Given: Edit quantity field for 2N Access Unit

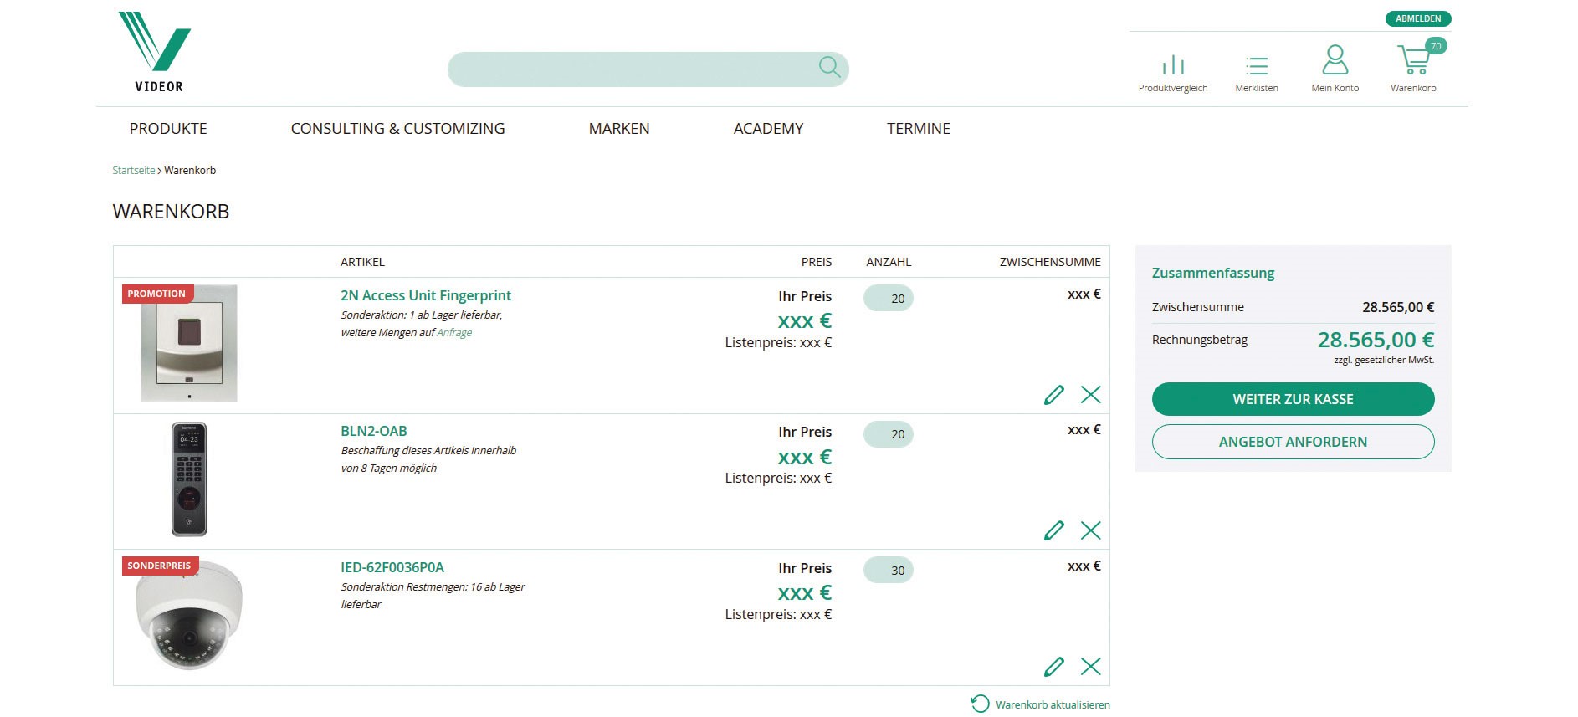Looking at the screenshot, I should click(888, 298).
